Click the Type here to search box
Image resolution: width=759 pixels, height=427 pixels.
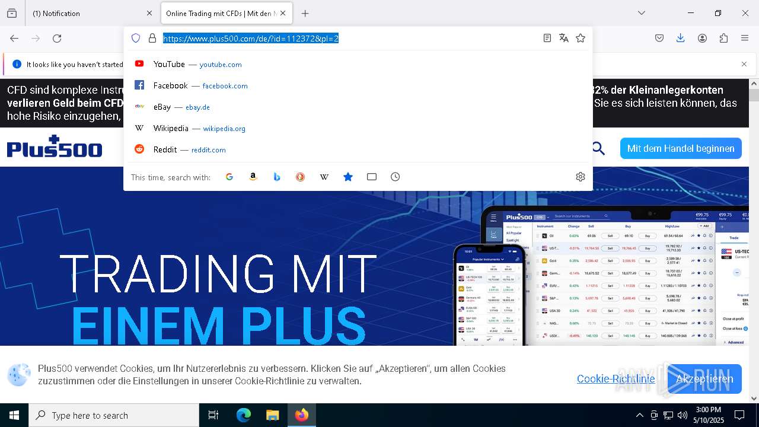pos(114,415)
